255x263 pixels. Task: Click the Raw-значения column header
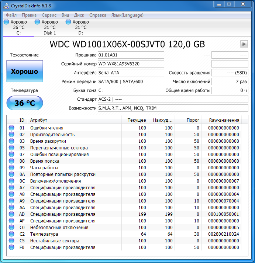coord(221,120)
